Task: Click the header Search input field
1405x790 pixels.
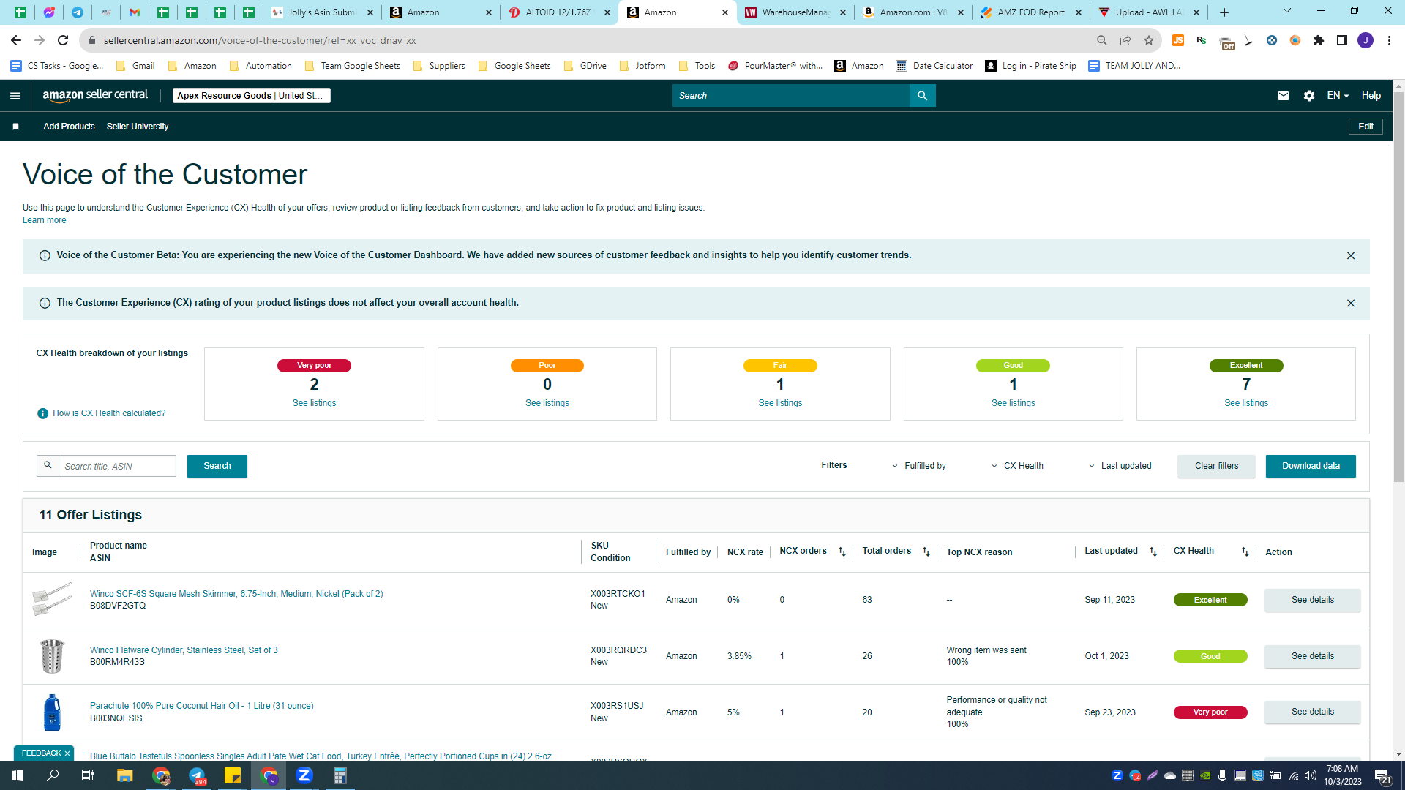Action: [790, 96]
